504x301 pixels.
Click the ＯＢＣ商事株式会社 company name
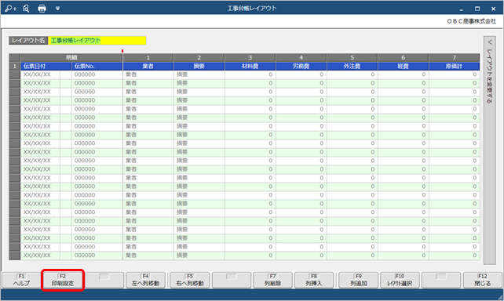[x=471, y=21]
